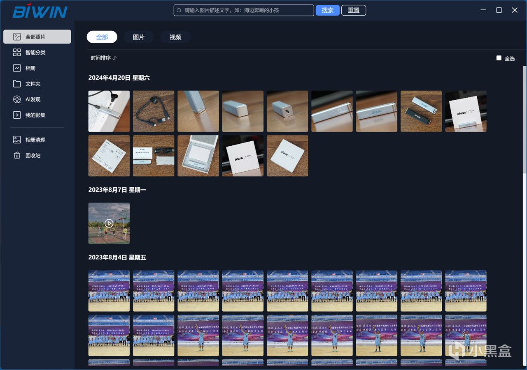Click the AI发现 icon in sidebar
The height and width of the screenshot is (370, 527).
17,99
